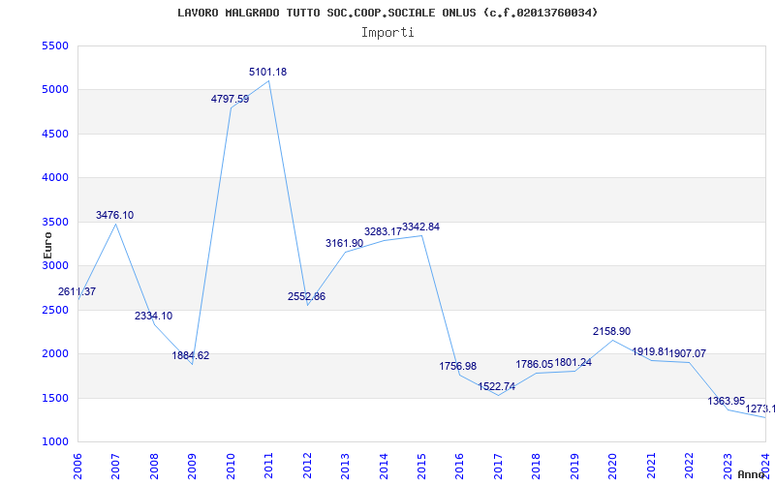Select the 5101.18 peak data label
Screen dimensions: 775x484
(x=268, y=72)
